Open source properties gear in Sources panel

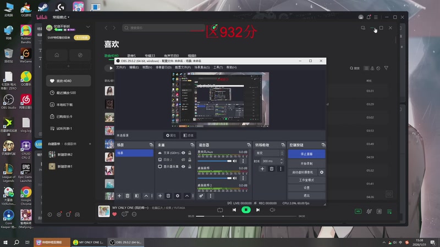[177, 196]
